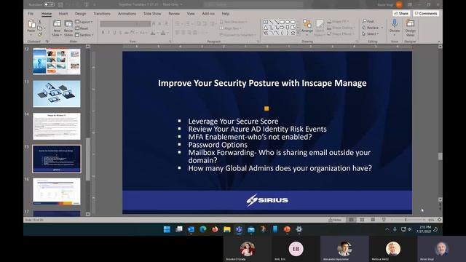466x262 pixels.
Task: Open PowerPoint icon on taskbar
Action: [x=287, y=229]
